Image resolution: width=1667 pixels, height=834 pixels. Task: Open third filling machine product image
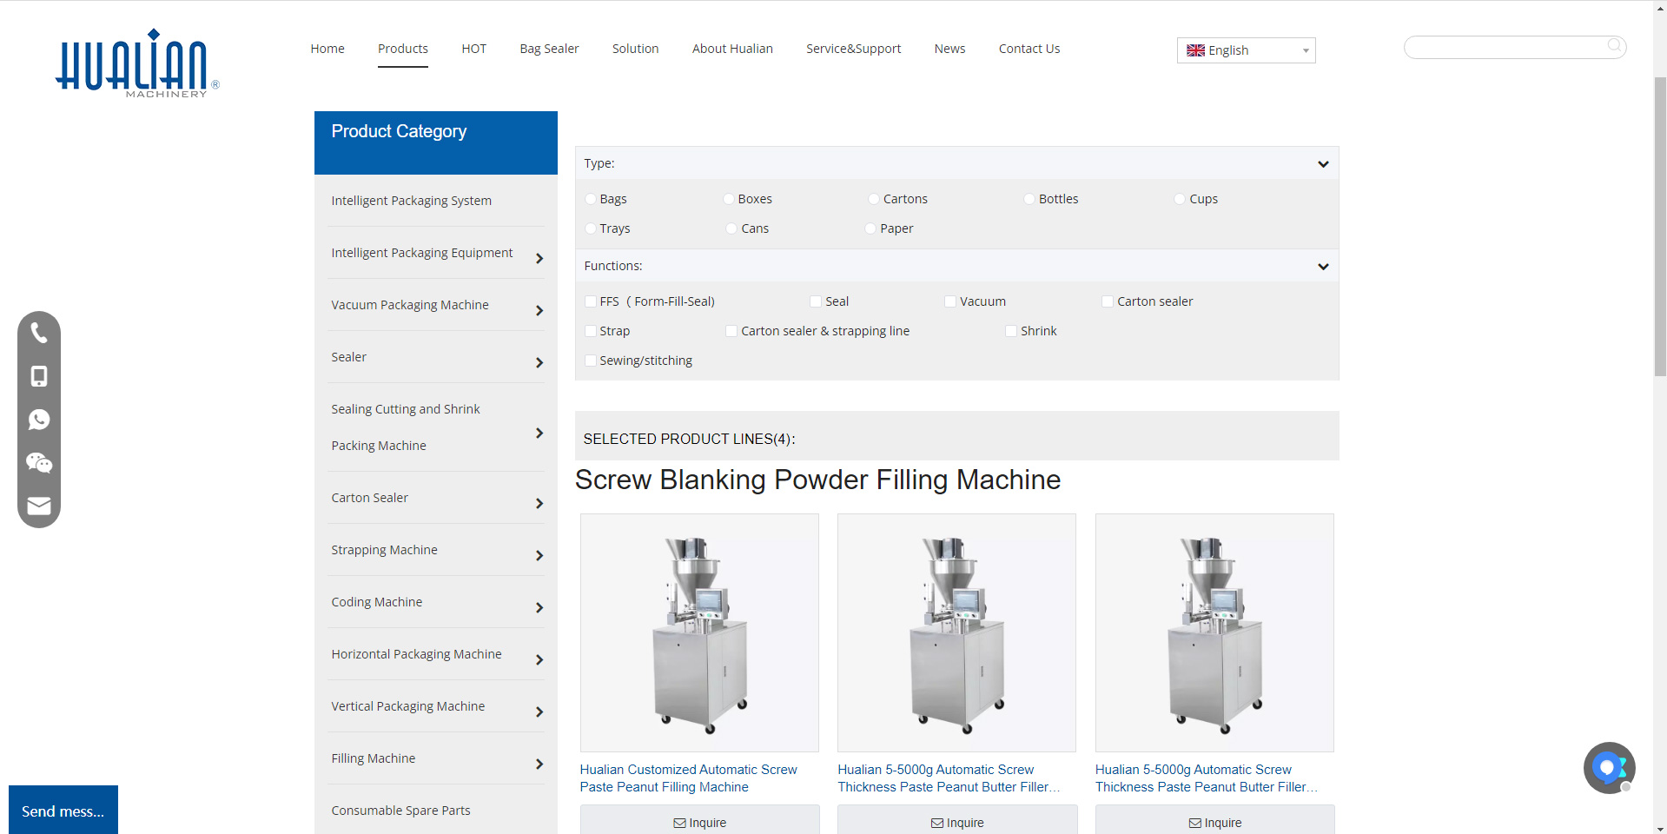(x=1214, y=632)
